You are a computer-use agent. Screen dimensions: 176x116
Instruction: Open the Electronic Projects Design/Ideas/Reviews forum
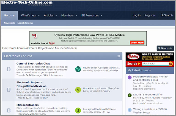click(x=31, y=84)
